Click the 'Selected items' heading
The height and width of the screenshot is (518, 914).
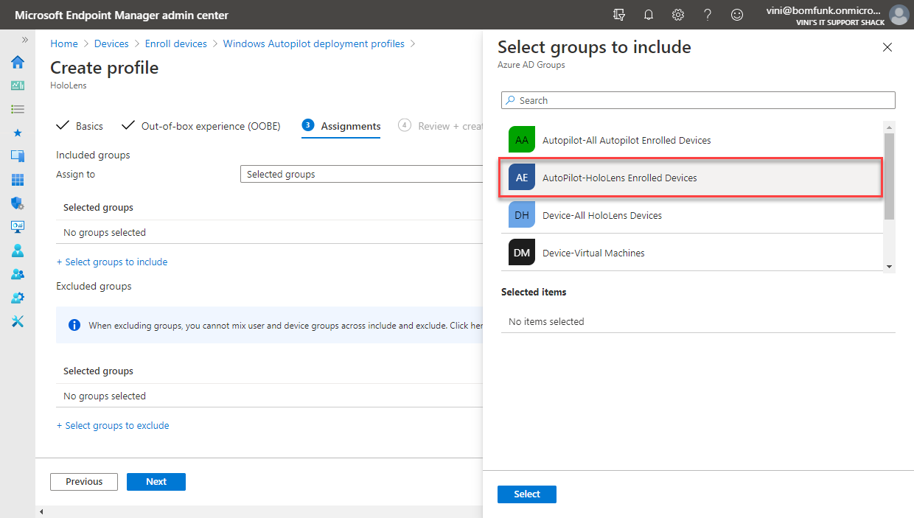click(x=534, y=292)
